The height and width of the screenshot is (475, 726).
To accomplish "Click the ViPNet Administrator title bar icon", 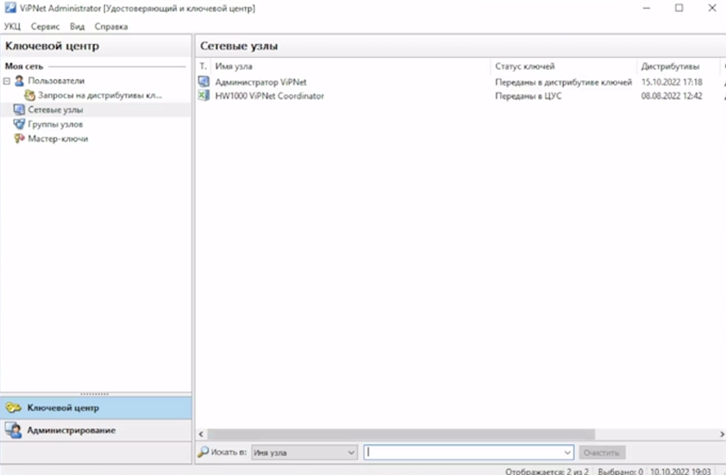I will pos(10,8).
